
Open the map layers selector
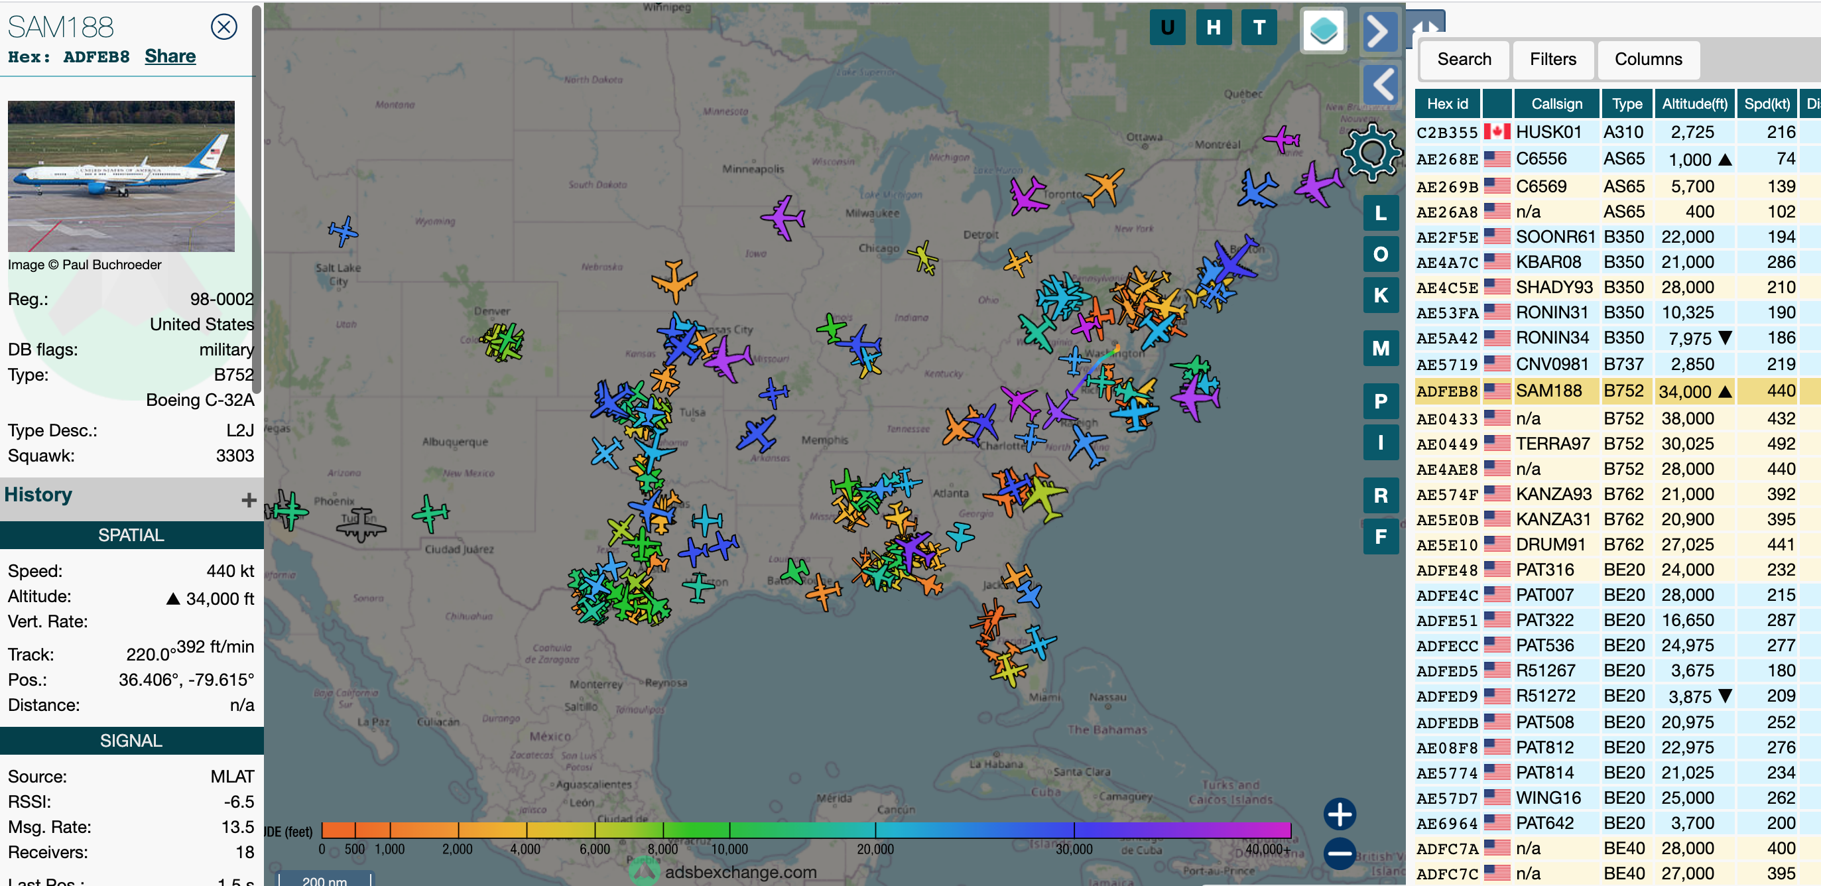pyautogui.click(x=1324, y=31)
